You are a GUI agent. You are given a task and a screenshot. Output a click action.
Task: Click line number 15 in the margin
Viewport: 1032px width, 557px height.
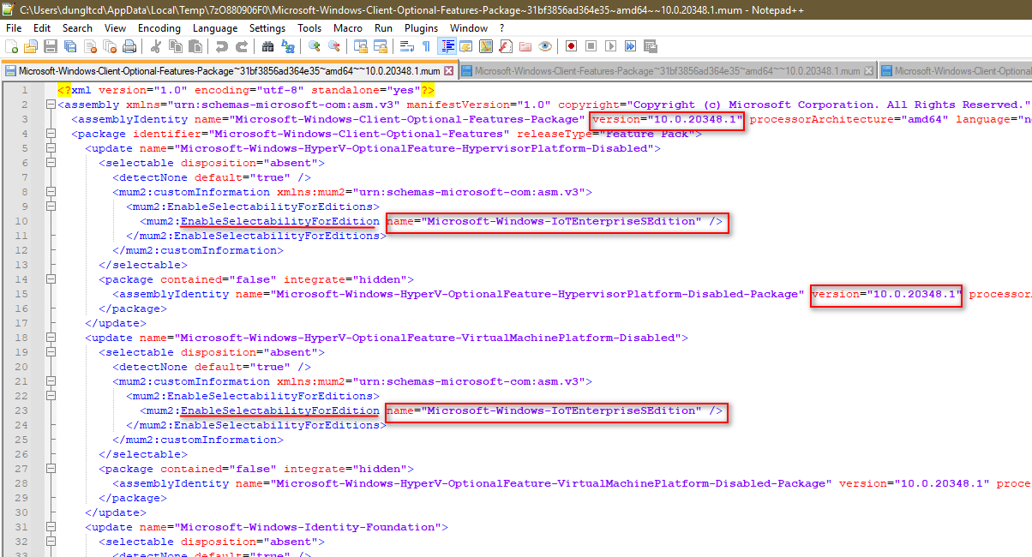pos(23,294)
